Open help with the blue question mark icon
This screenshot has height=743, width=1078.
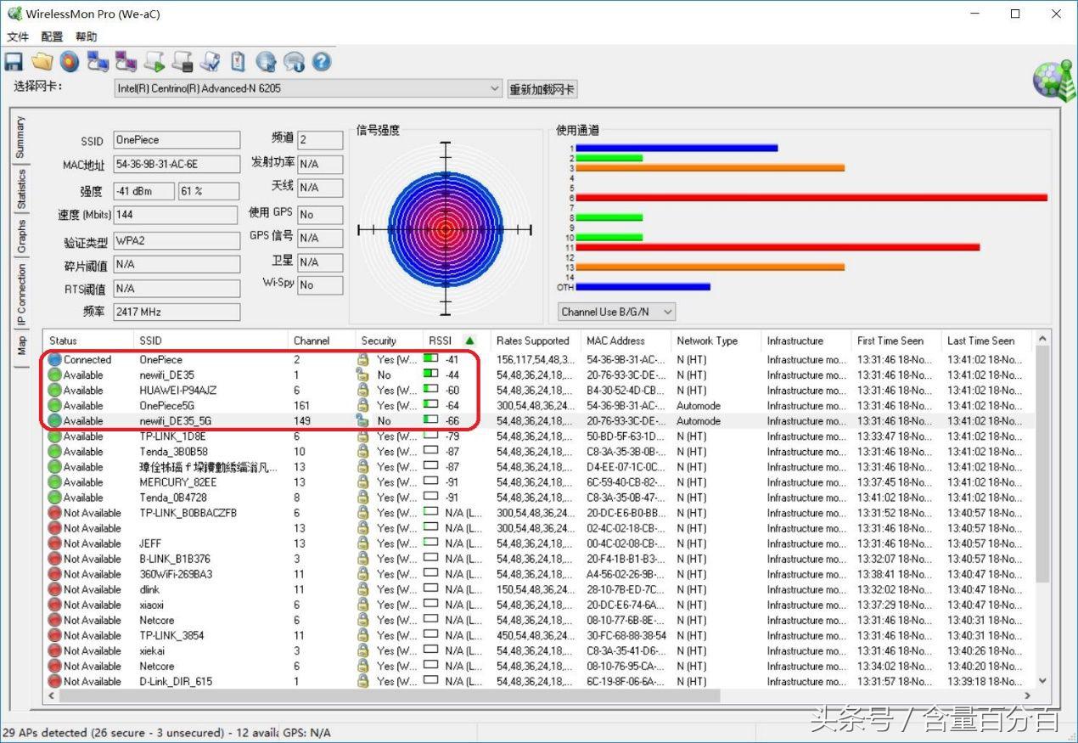[x=321, y=62]
